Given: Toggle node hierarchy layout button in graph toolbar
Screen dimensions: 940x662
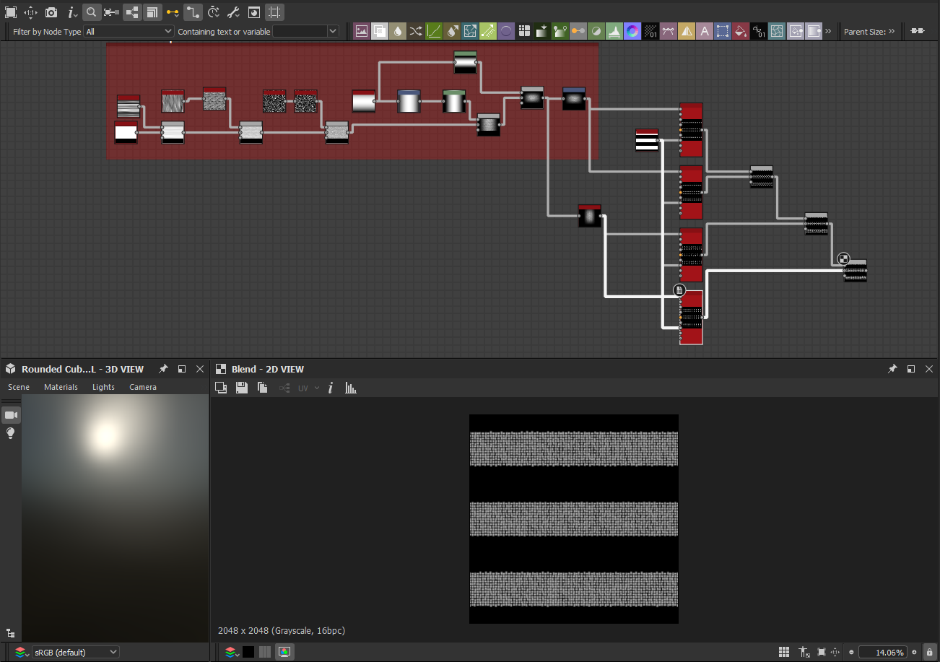Looking at the screenshot, I should 131,12.
